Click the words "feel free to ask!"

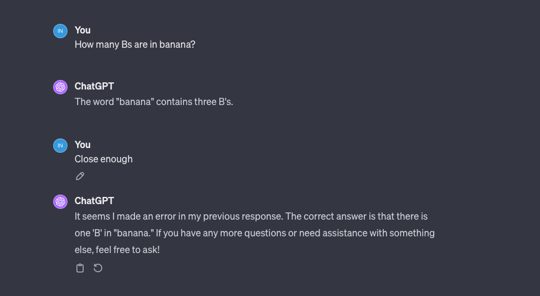pos(128,249)
